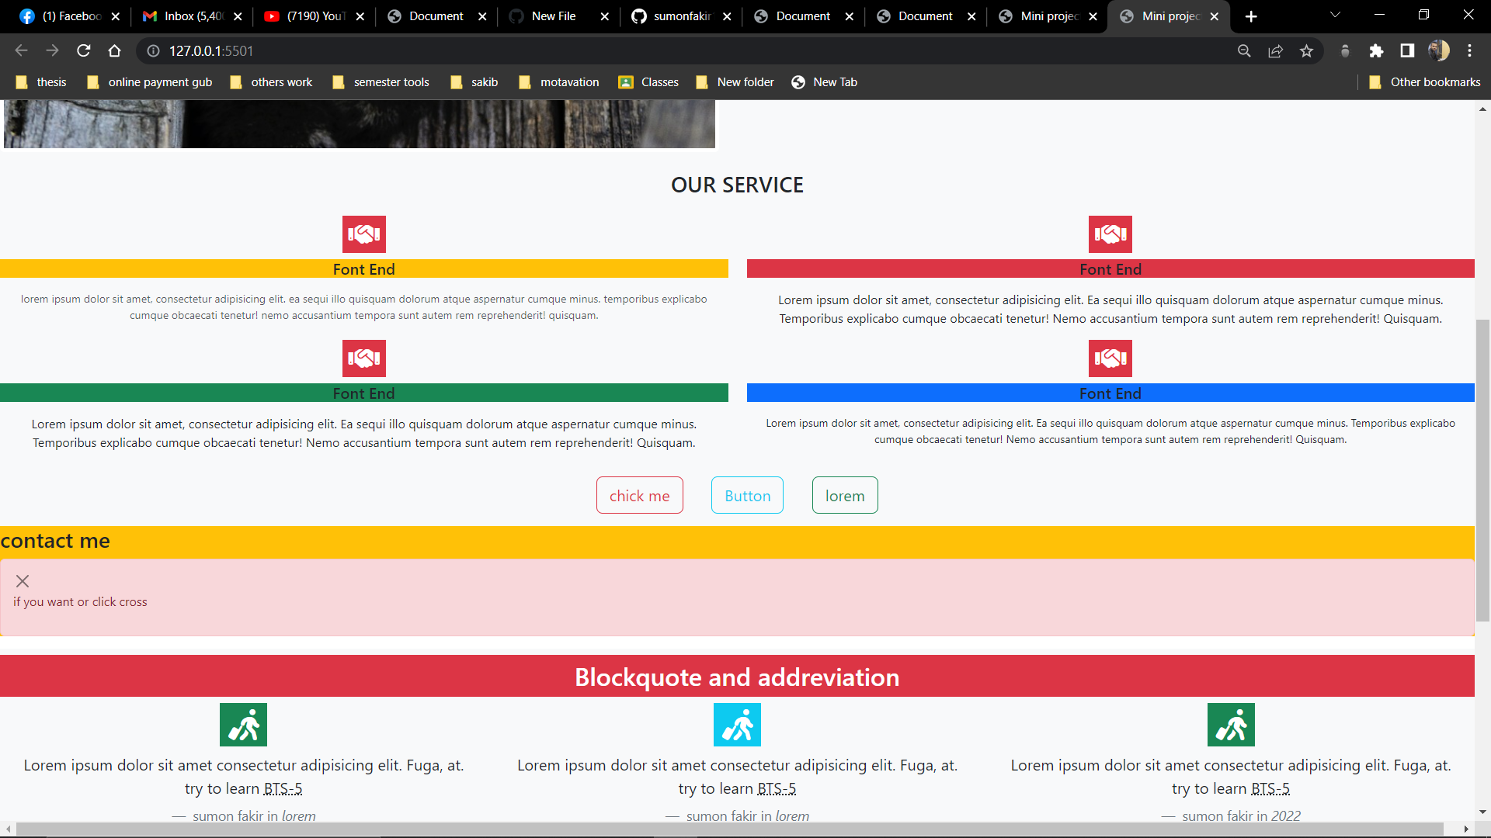
Task: Open the motavation bookmark folder
Action: [559, 82]
